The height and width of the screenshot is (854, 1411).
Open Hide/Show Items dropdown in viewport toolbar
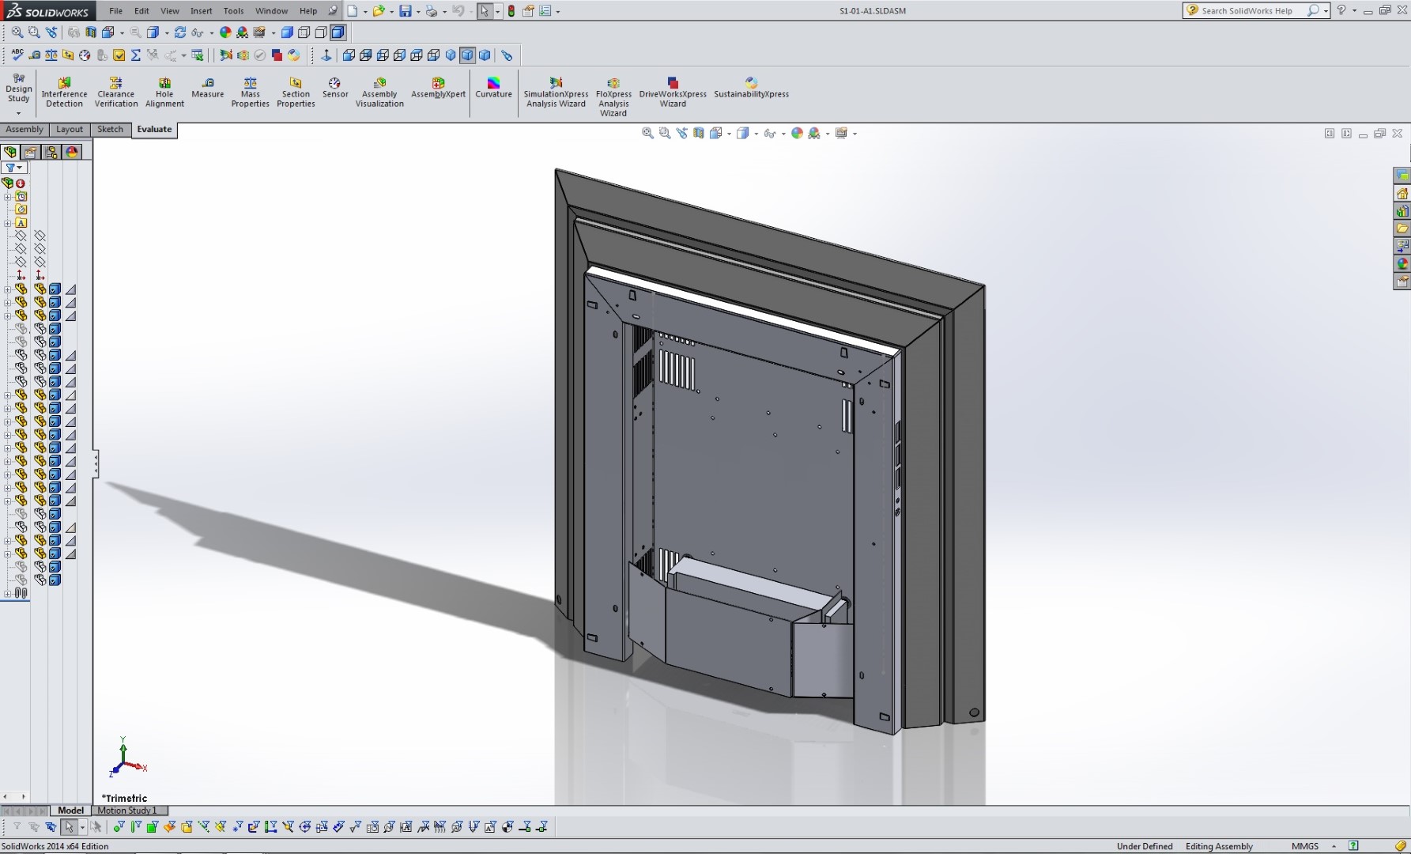pyautogui.click(x=783, y=134)
